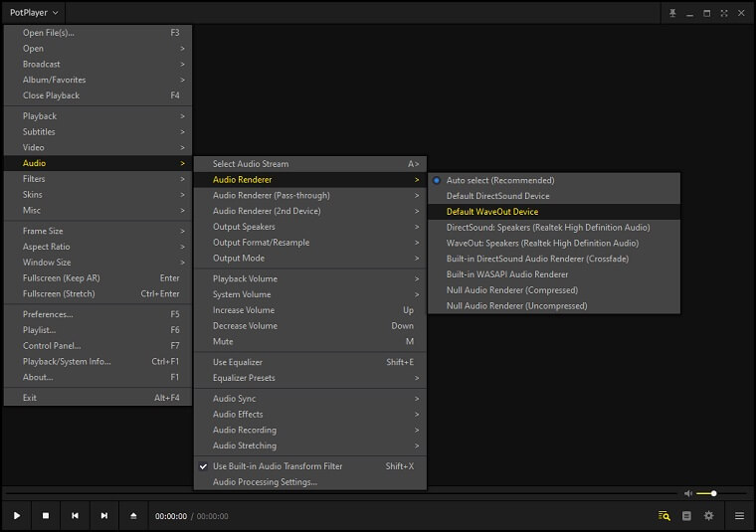Toggle the chapter list panel icon
This screenshot has width=756, height=532.
(686, 516)
